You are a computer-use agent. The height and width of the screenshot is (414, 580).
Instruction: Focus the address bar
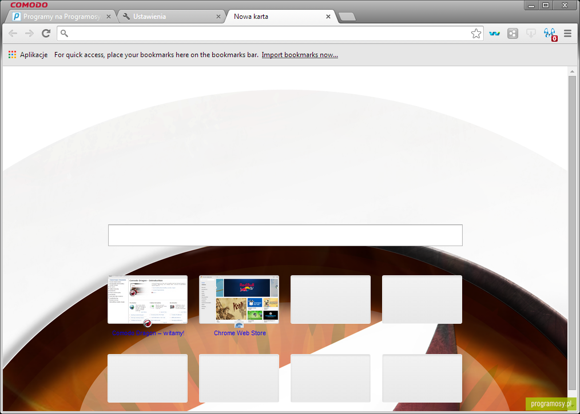click(270, 34)
